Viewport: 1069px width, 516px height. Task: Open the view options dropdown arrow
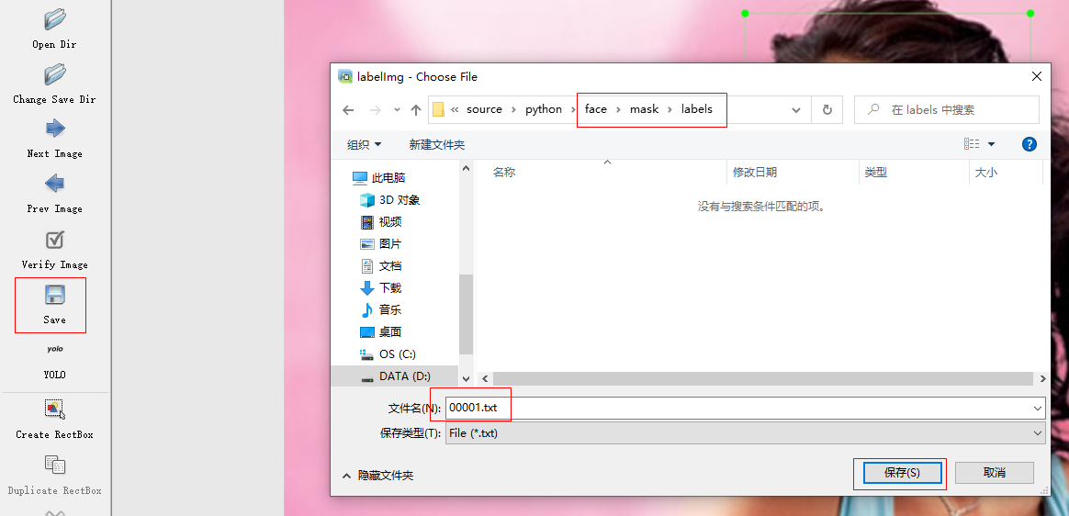click(991, 144)
